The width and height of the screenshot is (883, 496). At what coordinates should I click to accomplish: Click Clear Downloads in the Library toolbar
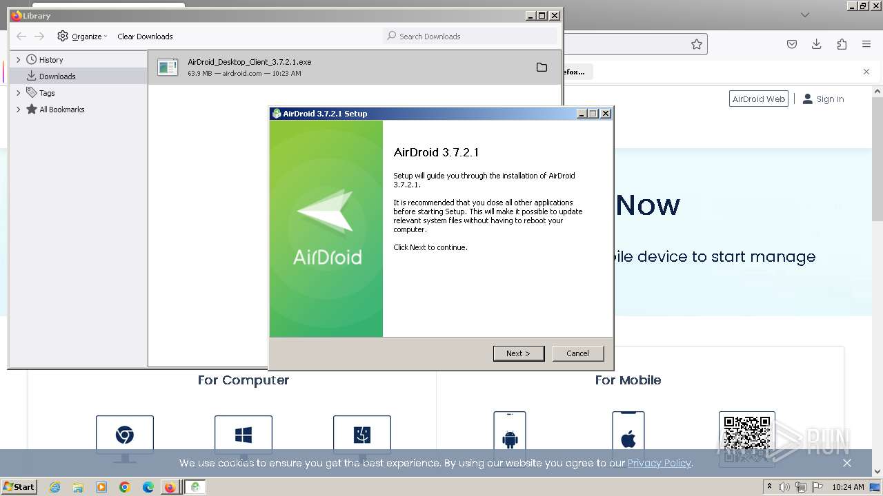point(145,37)
